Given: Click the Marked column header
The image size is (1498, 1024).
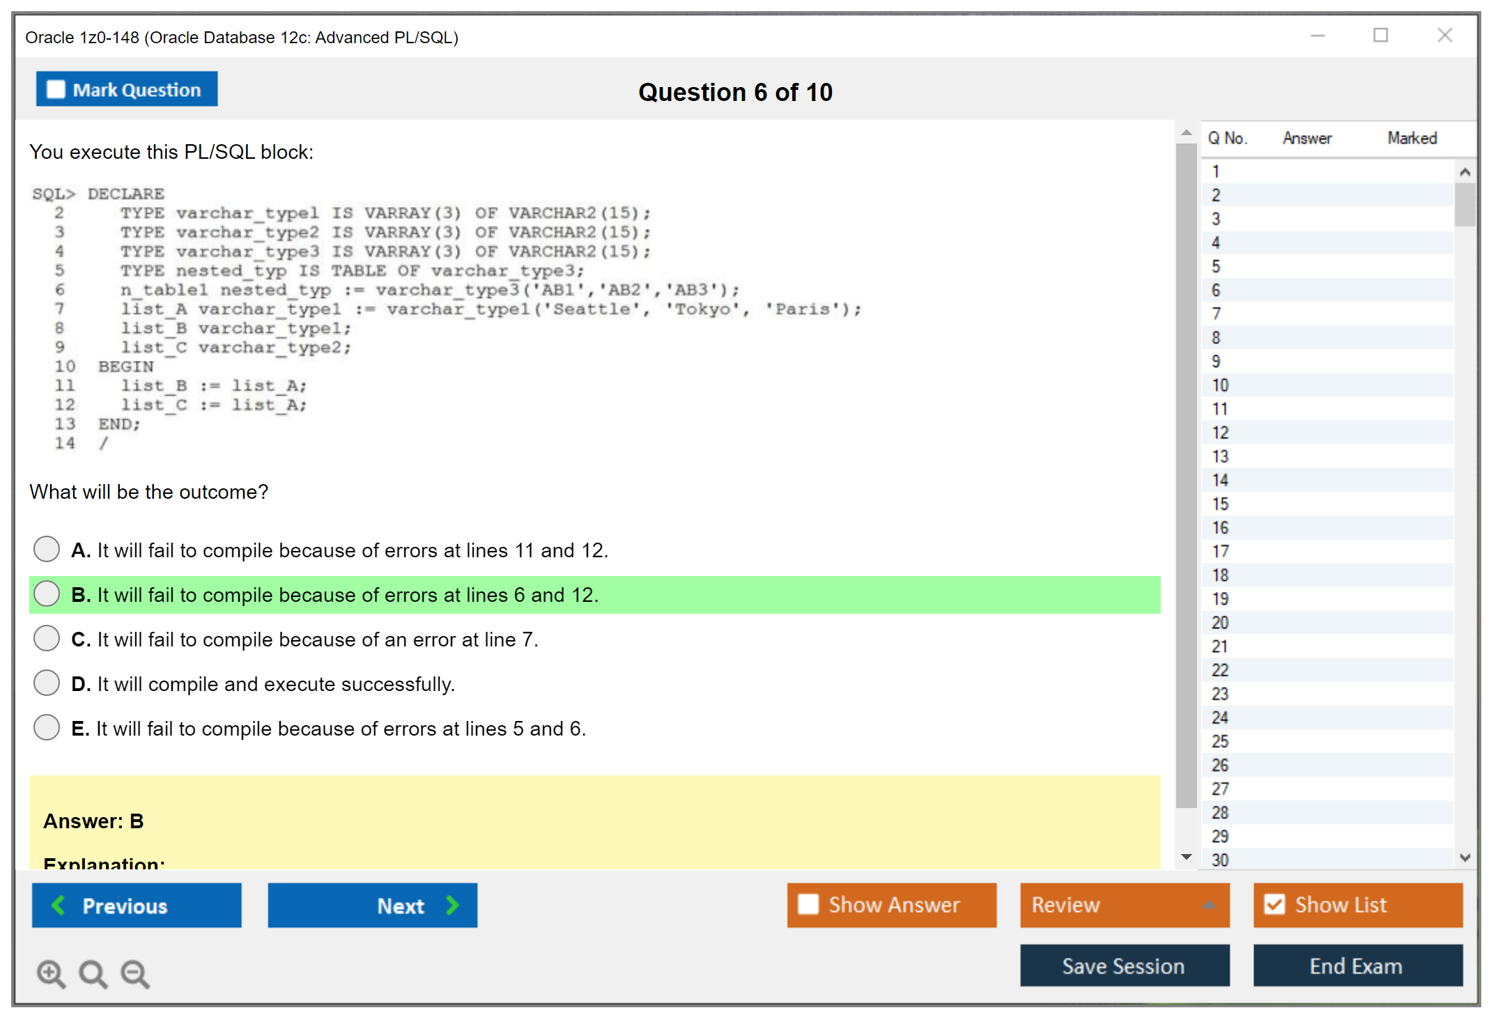Looking at the screenshot, I should point(1412,138).
